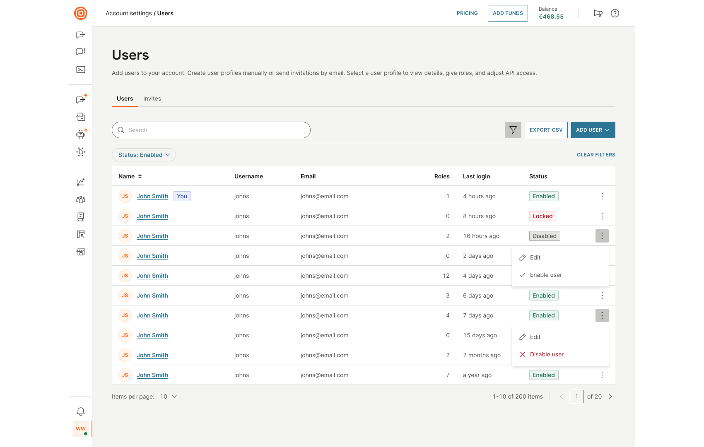
Task: Click the filter funnel button
Action: [x=513, y=130]
